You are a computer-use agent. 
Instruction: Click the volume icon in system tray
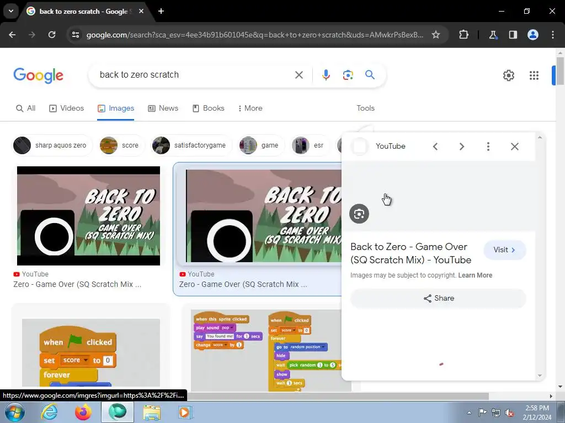509,413
